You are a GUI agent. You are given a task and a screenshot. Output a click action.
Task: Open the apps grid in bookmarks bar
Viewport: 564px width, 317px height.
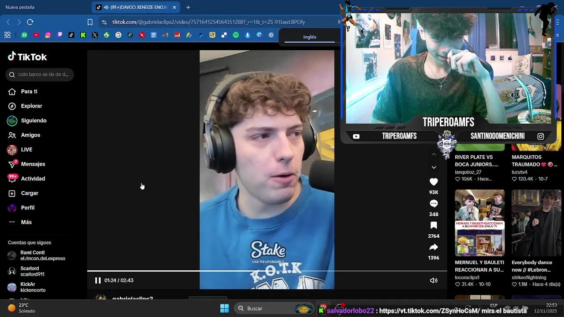coord(7,35)
